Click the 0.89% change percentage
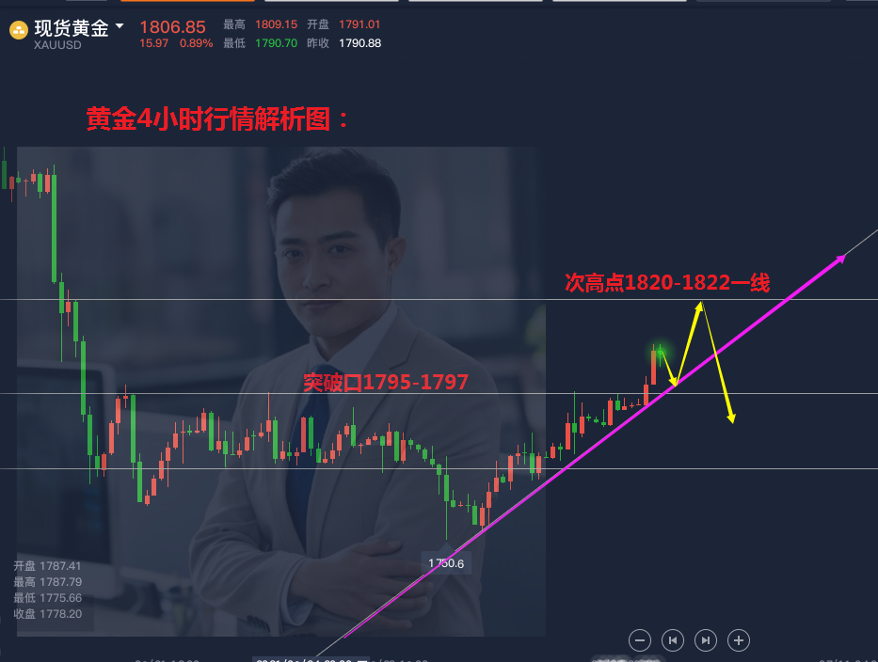The height and width of the screenshot is (662, 878). [x=196, y=43]
